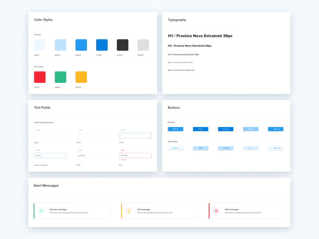
Task: Click the red 'Error text' below the field
Action: (124, 160)
